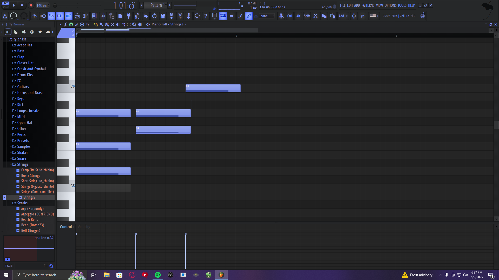Click the piano roll wrench tools icon
Viewport: 499px width, 280px height.
tap(65, 24)
